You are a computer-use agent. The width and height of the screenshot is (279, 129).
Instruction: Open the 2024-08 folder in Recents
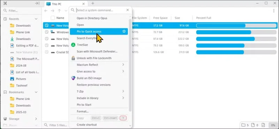click(x=21, y=66)
